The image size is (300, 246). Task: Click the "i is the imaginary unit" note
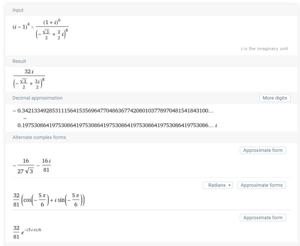click(x=264, y=48)
